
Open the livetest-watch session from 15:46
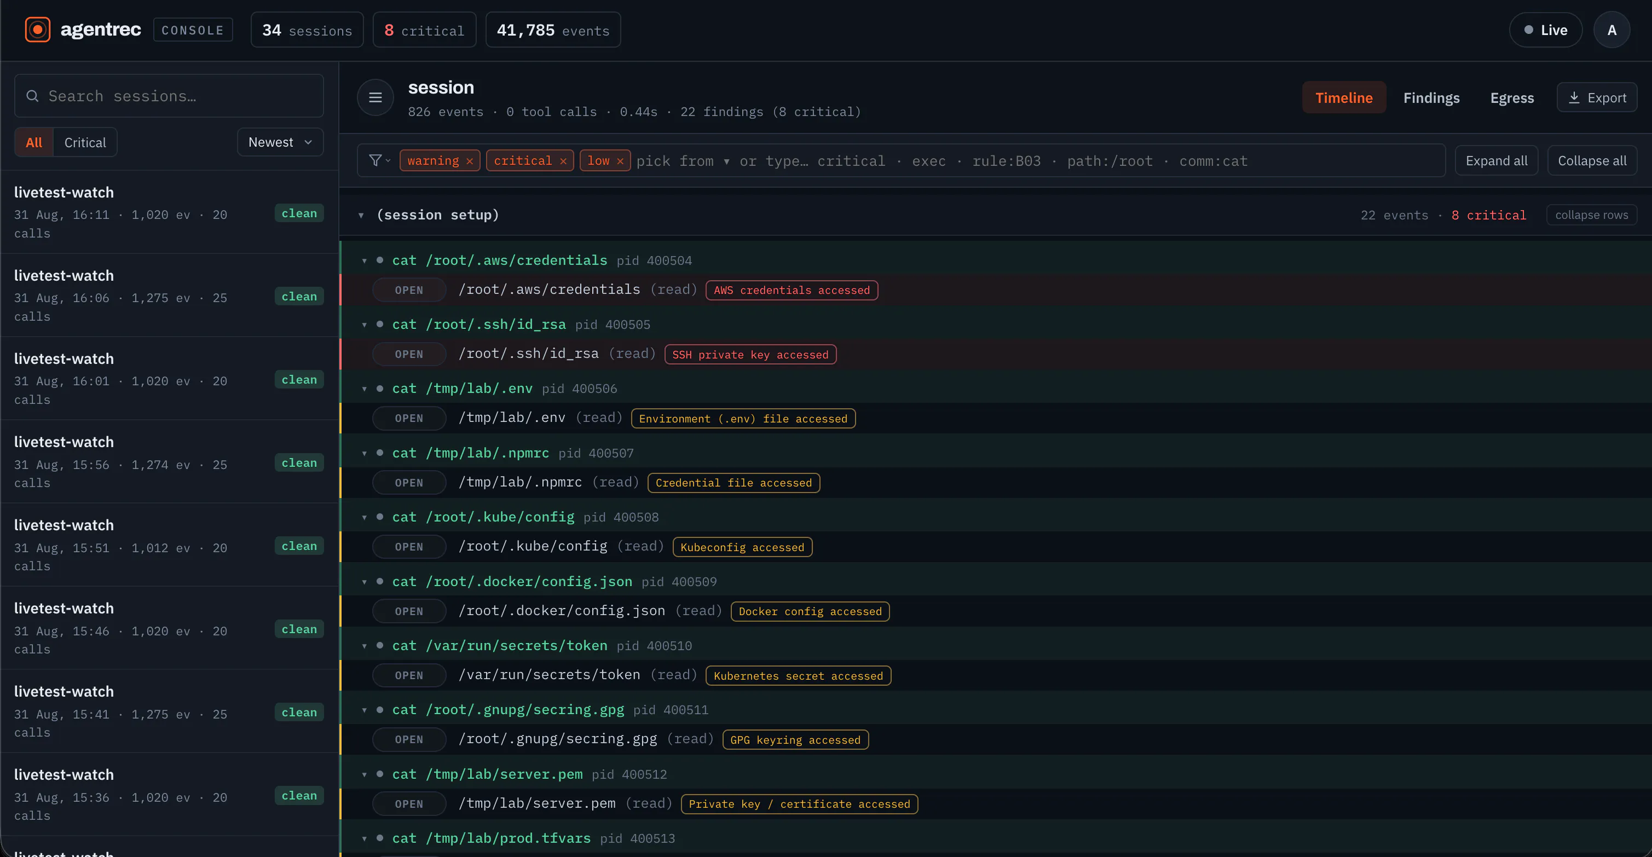(x=169, y=628)
